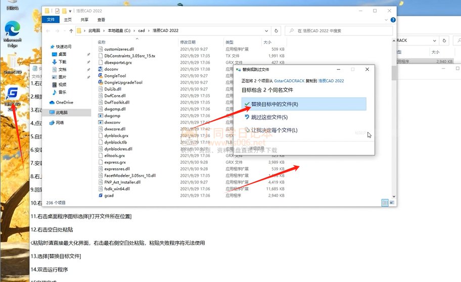Select the cad breadcrumb segment
The image size is (461, 282).
(142, 31)
